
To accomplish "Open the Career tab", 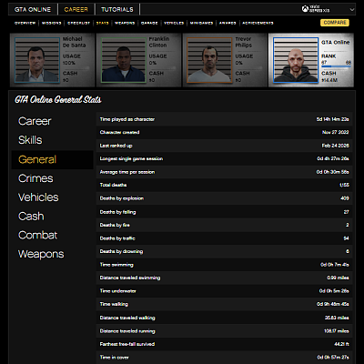I will (x=76, y=9).
